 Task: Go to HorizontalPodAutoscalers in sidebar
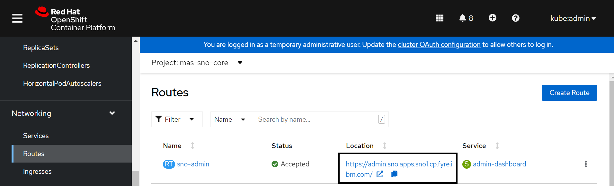[x=62, y=84]
